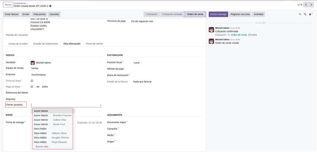Click Crear factura button

pyautogui.click(x=11, y=14)
